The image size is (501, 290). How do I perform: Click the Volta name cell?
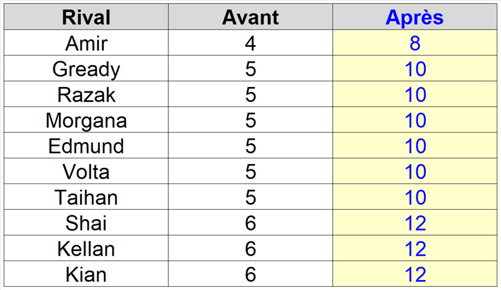tap(86, 172)
